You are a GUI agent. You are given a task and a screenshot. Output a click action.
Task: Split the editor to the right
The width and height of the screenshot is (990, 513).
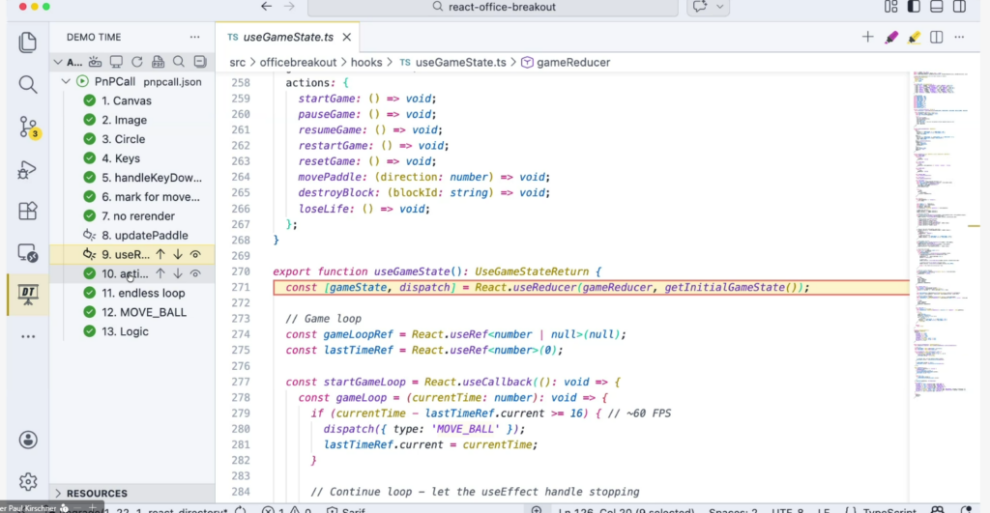(936, 38)
